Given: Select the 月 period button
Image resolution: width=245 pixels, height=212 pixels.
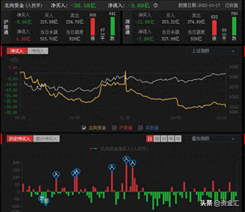Looking at the screenshot, I should (164, 139).
